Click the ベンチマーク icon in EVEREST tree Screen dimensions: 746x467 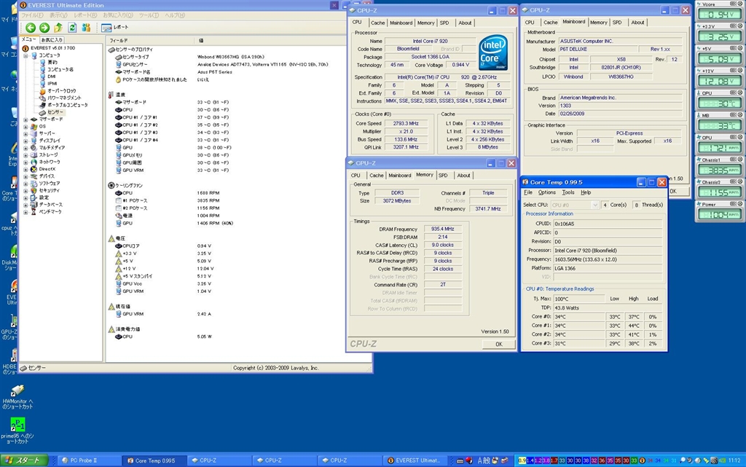pos(34,212)
